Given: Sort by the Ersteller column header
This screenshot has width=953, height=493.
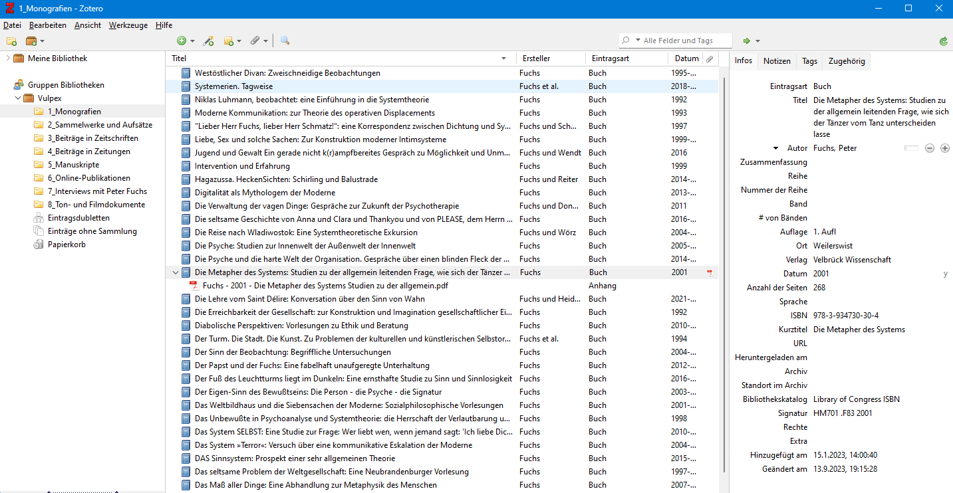Looking at the screenshot, I should point(552,58).
